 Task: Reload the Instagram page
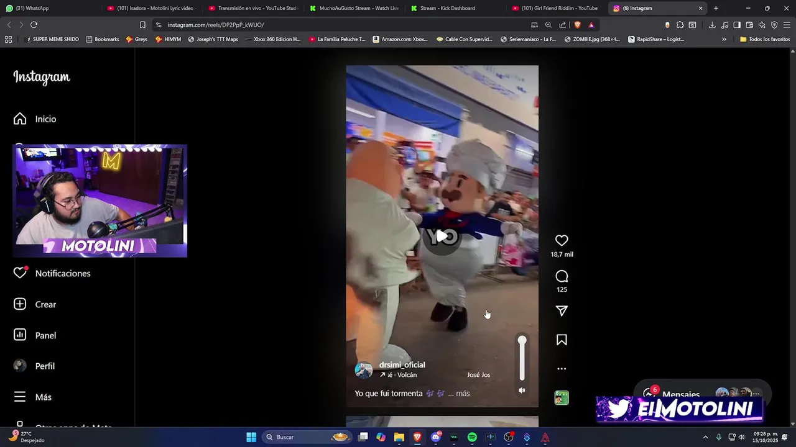[x=34, y=25]
